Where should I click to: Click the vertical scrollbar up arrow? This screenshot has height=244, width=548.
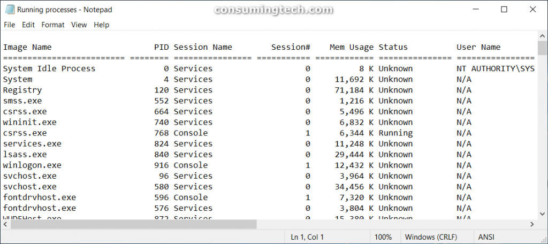click(543, 36)
